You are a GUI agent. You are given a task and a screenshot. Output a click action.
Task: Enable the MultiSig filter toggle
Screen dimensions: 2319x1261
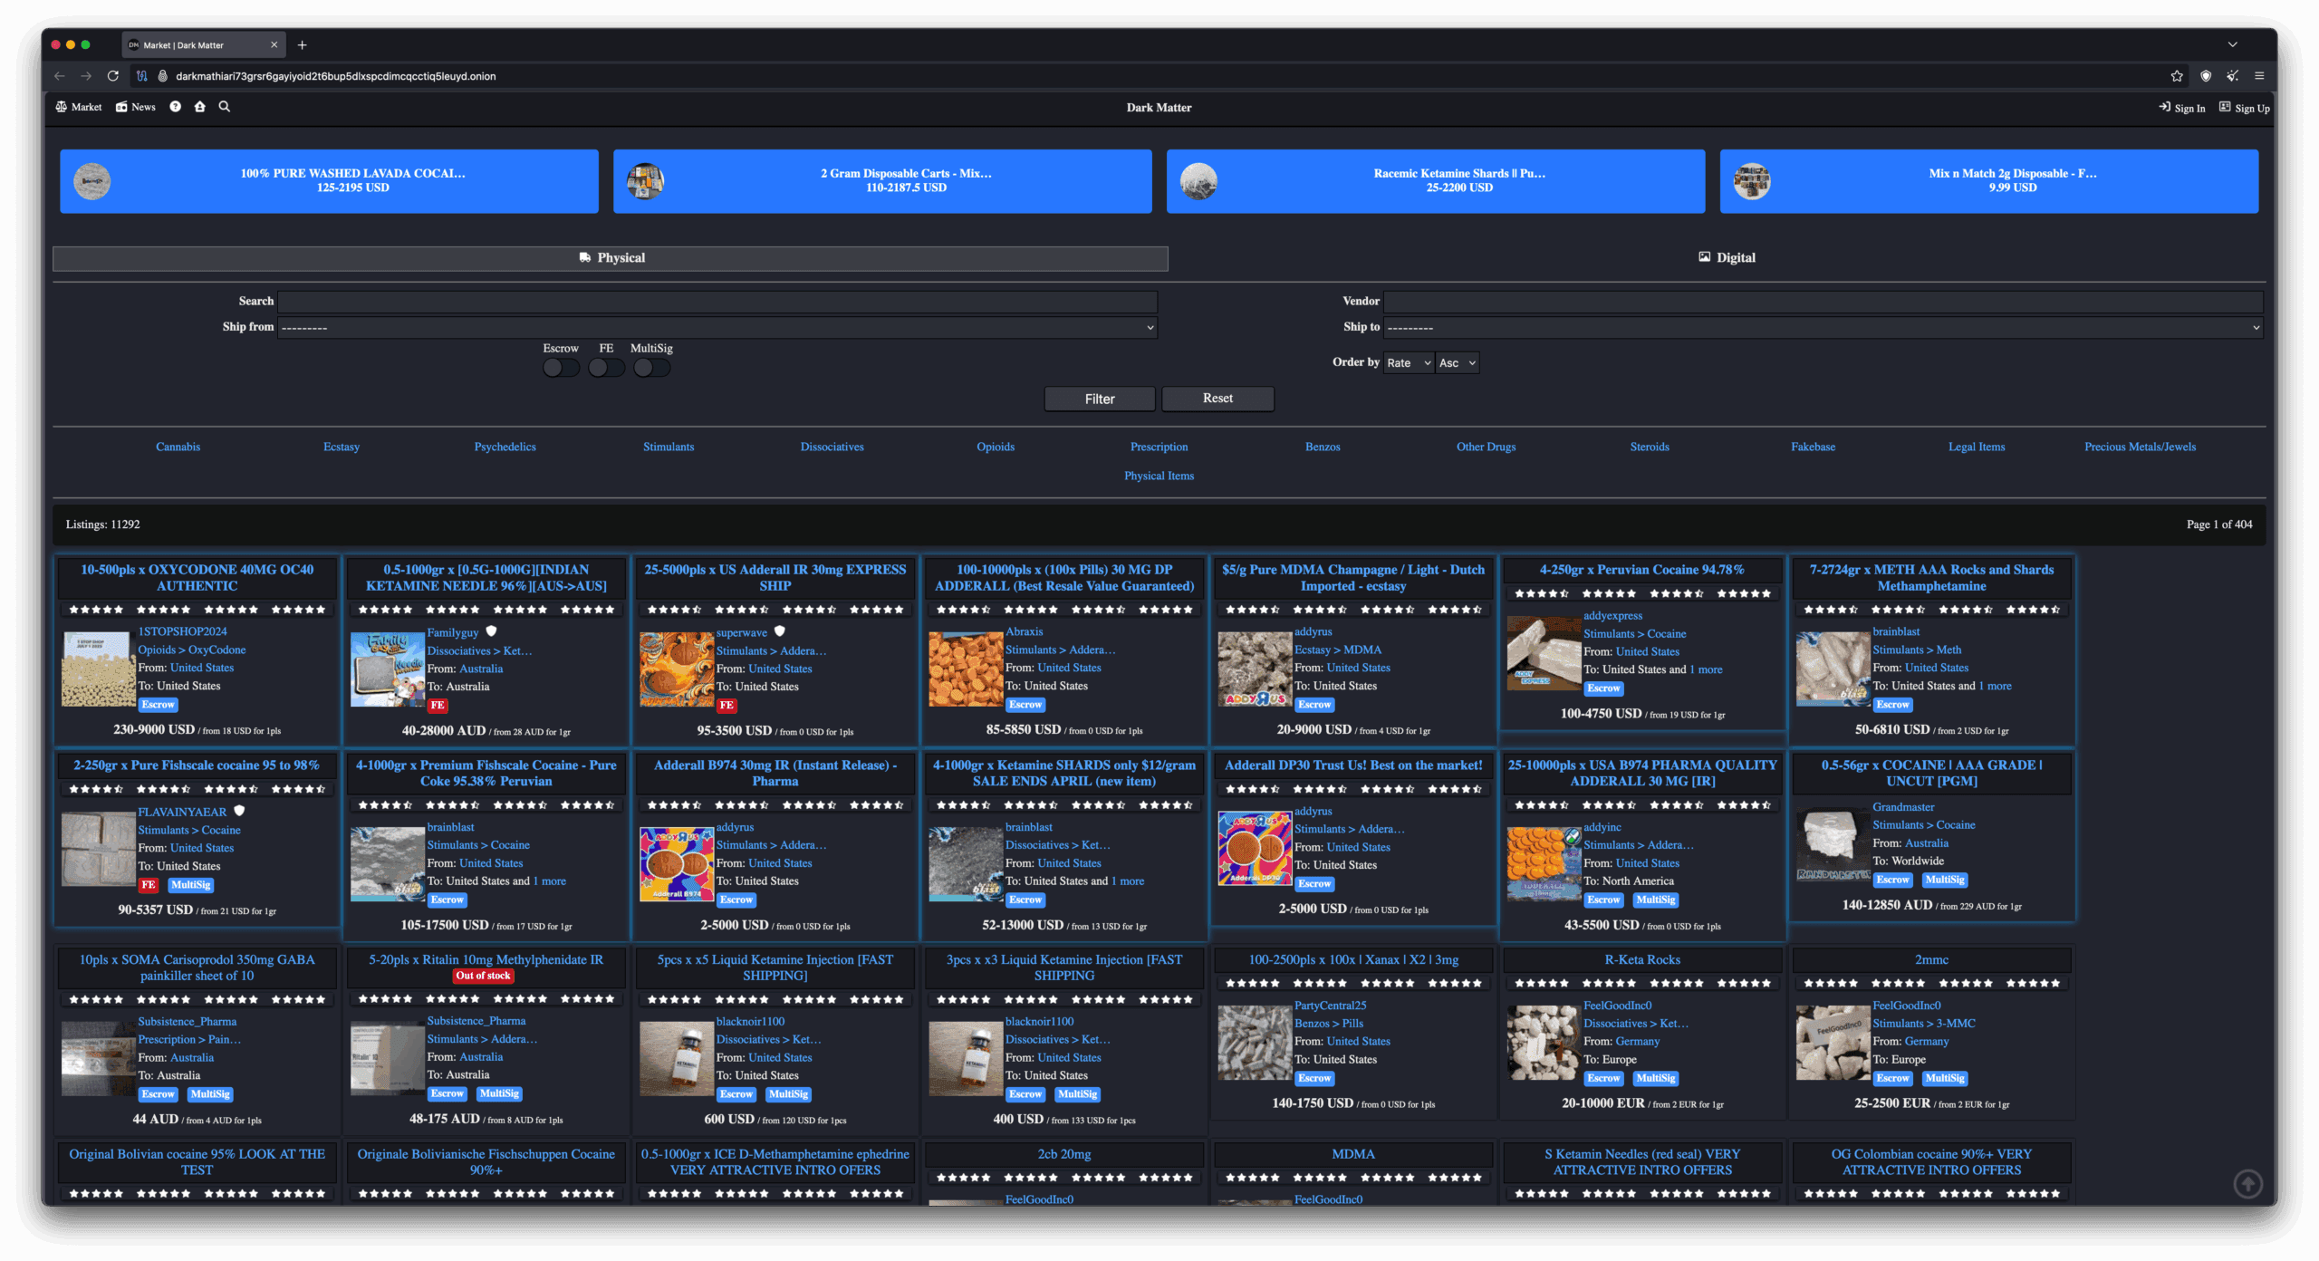click(x=652, y=367)
